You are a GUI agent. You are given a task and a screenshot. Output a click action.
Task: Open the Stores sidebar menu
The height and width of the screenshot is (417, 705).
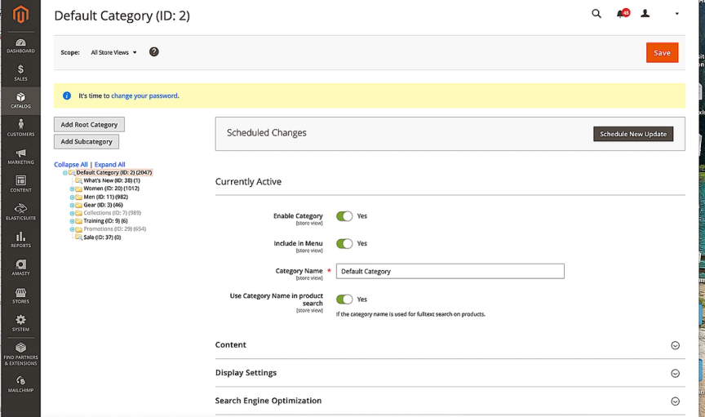(x=20, y=295)
